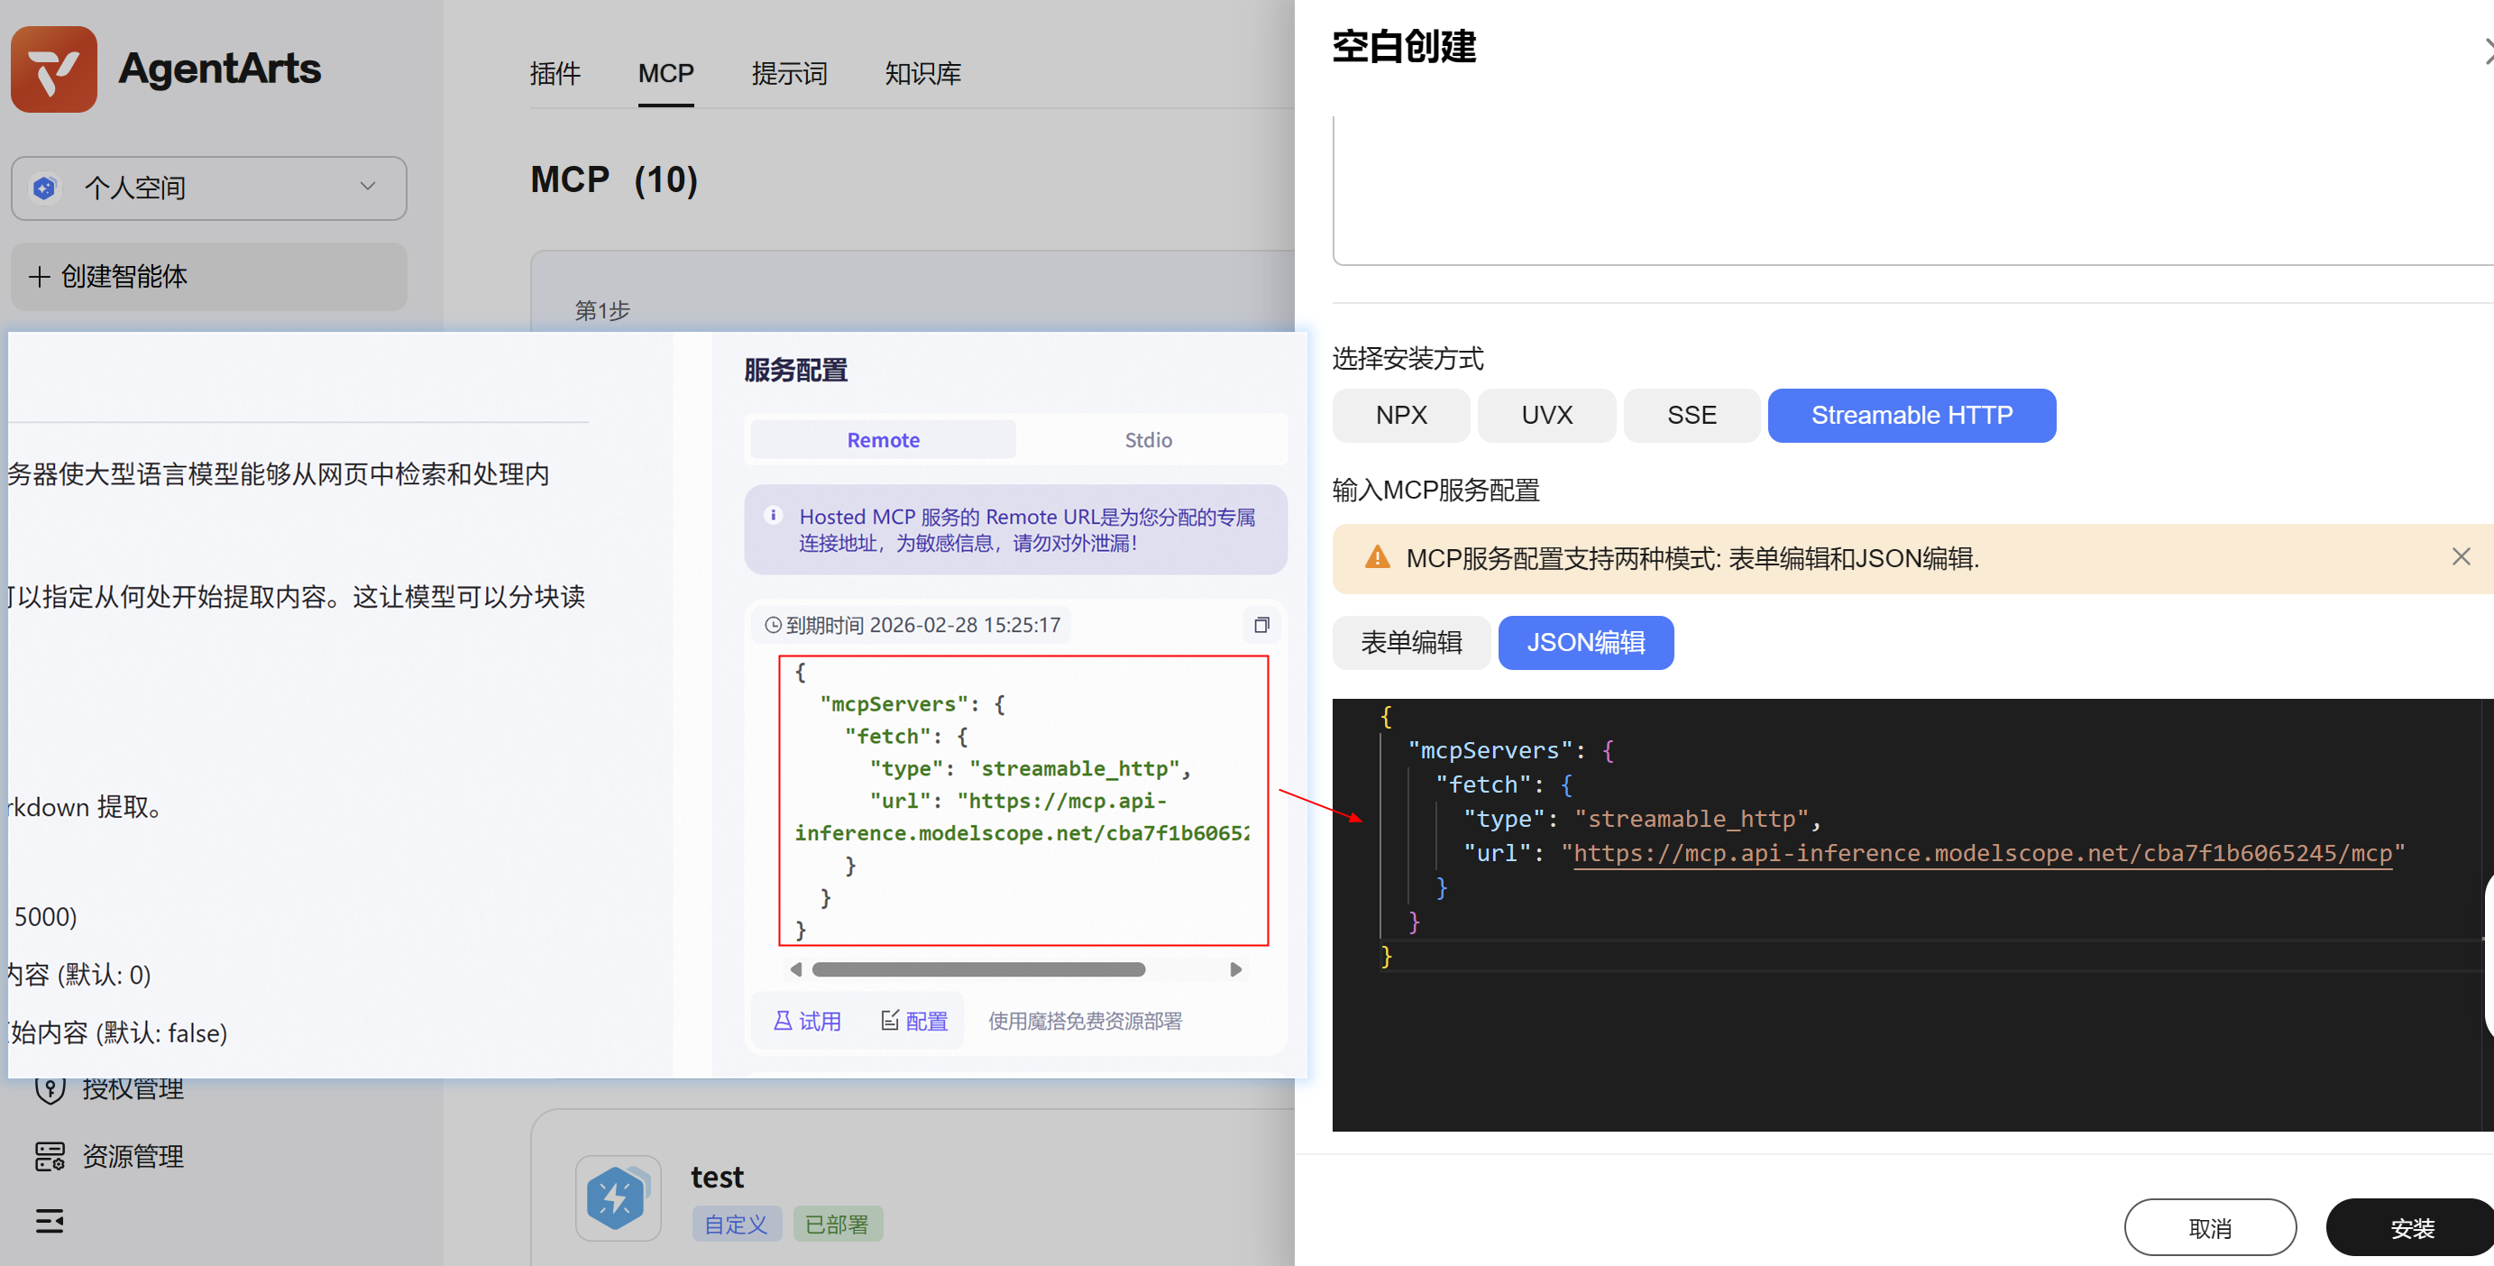Image resolution: width=2494 pixels, height=1266 pixels.
Task: Click the clock icon beside 到期时间
Action: (773, 625)
